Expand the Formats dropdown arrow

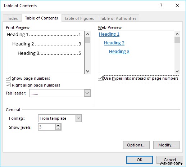[x=79, y=118]
